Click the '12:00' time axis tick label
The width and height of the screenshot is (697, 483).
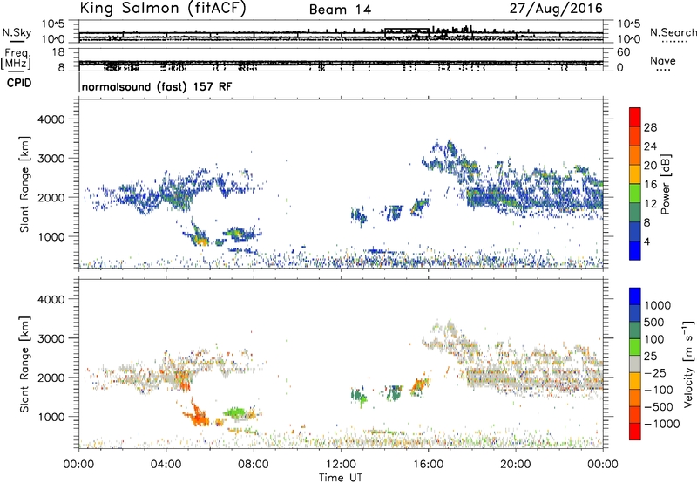(341, 465)
